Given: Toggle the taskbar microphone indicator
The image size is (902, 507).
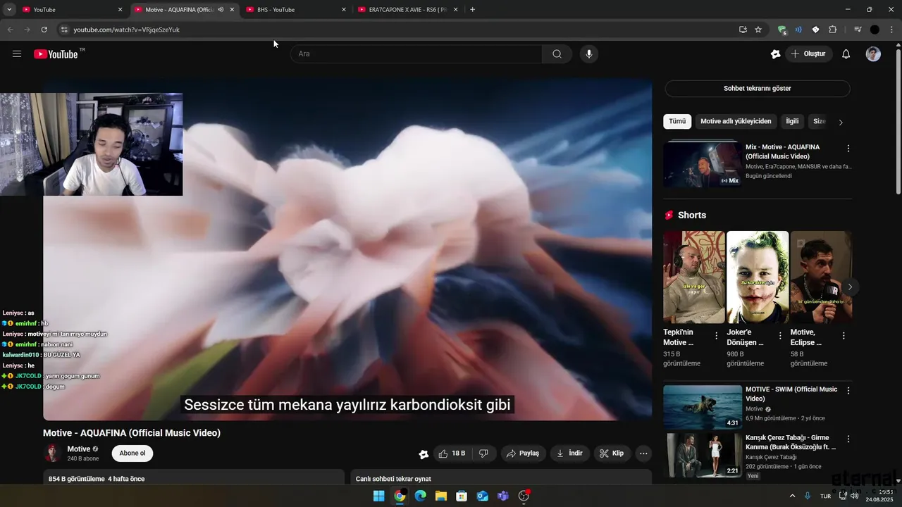Looking at the screenshot, I should 808,496.
